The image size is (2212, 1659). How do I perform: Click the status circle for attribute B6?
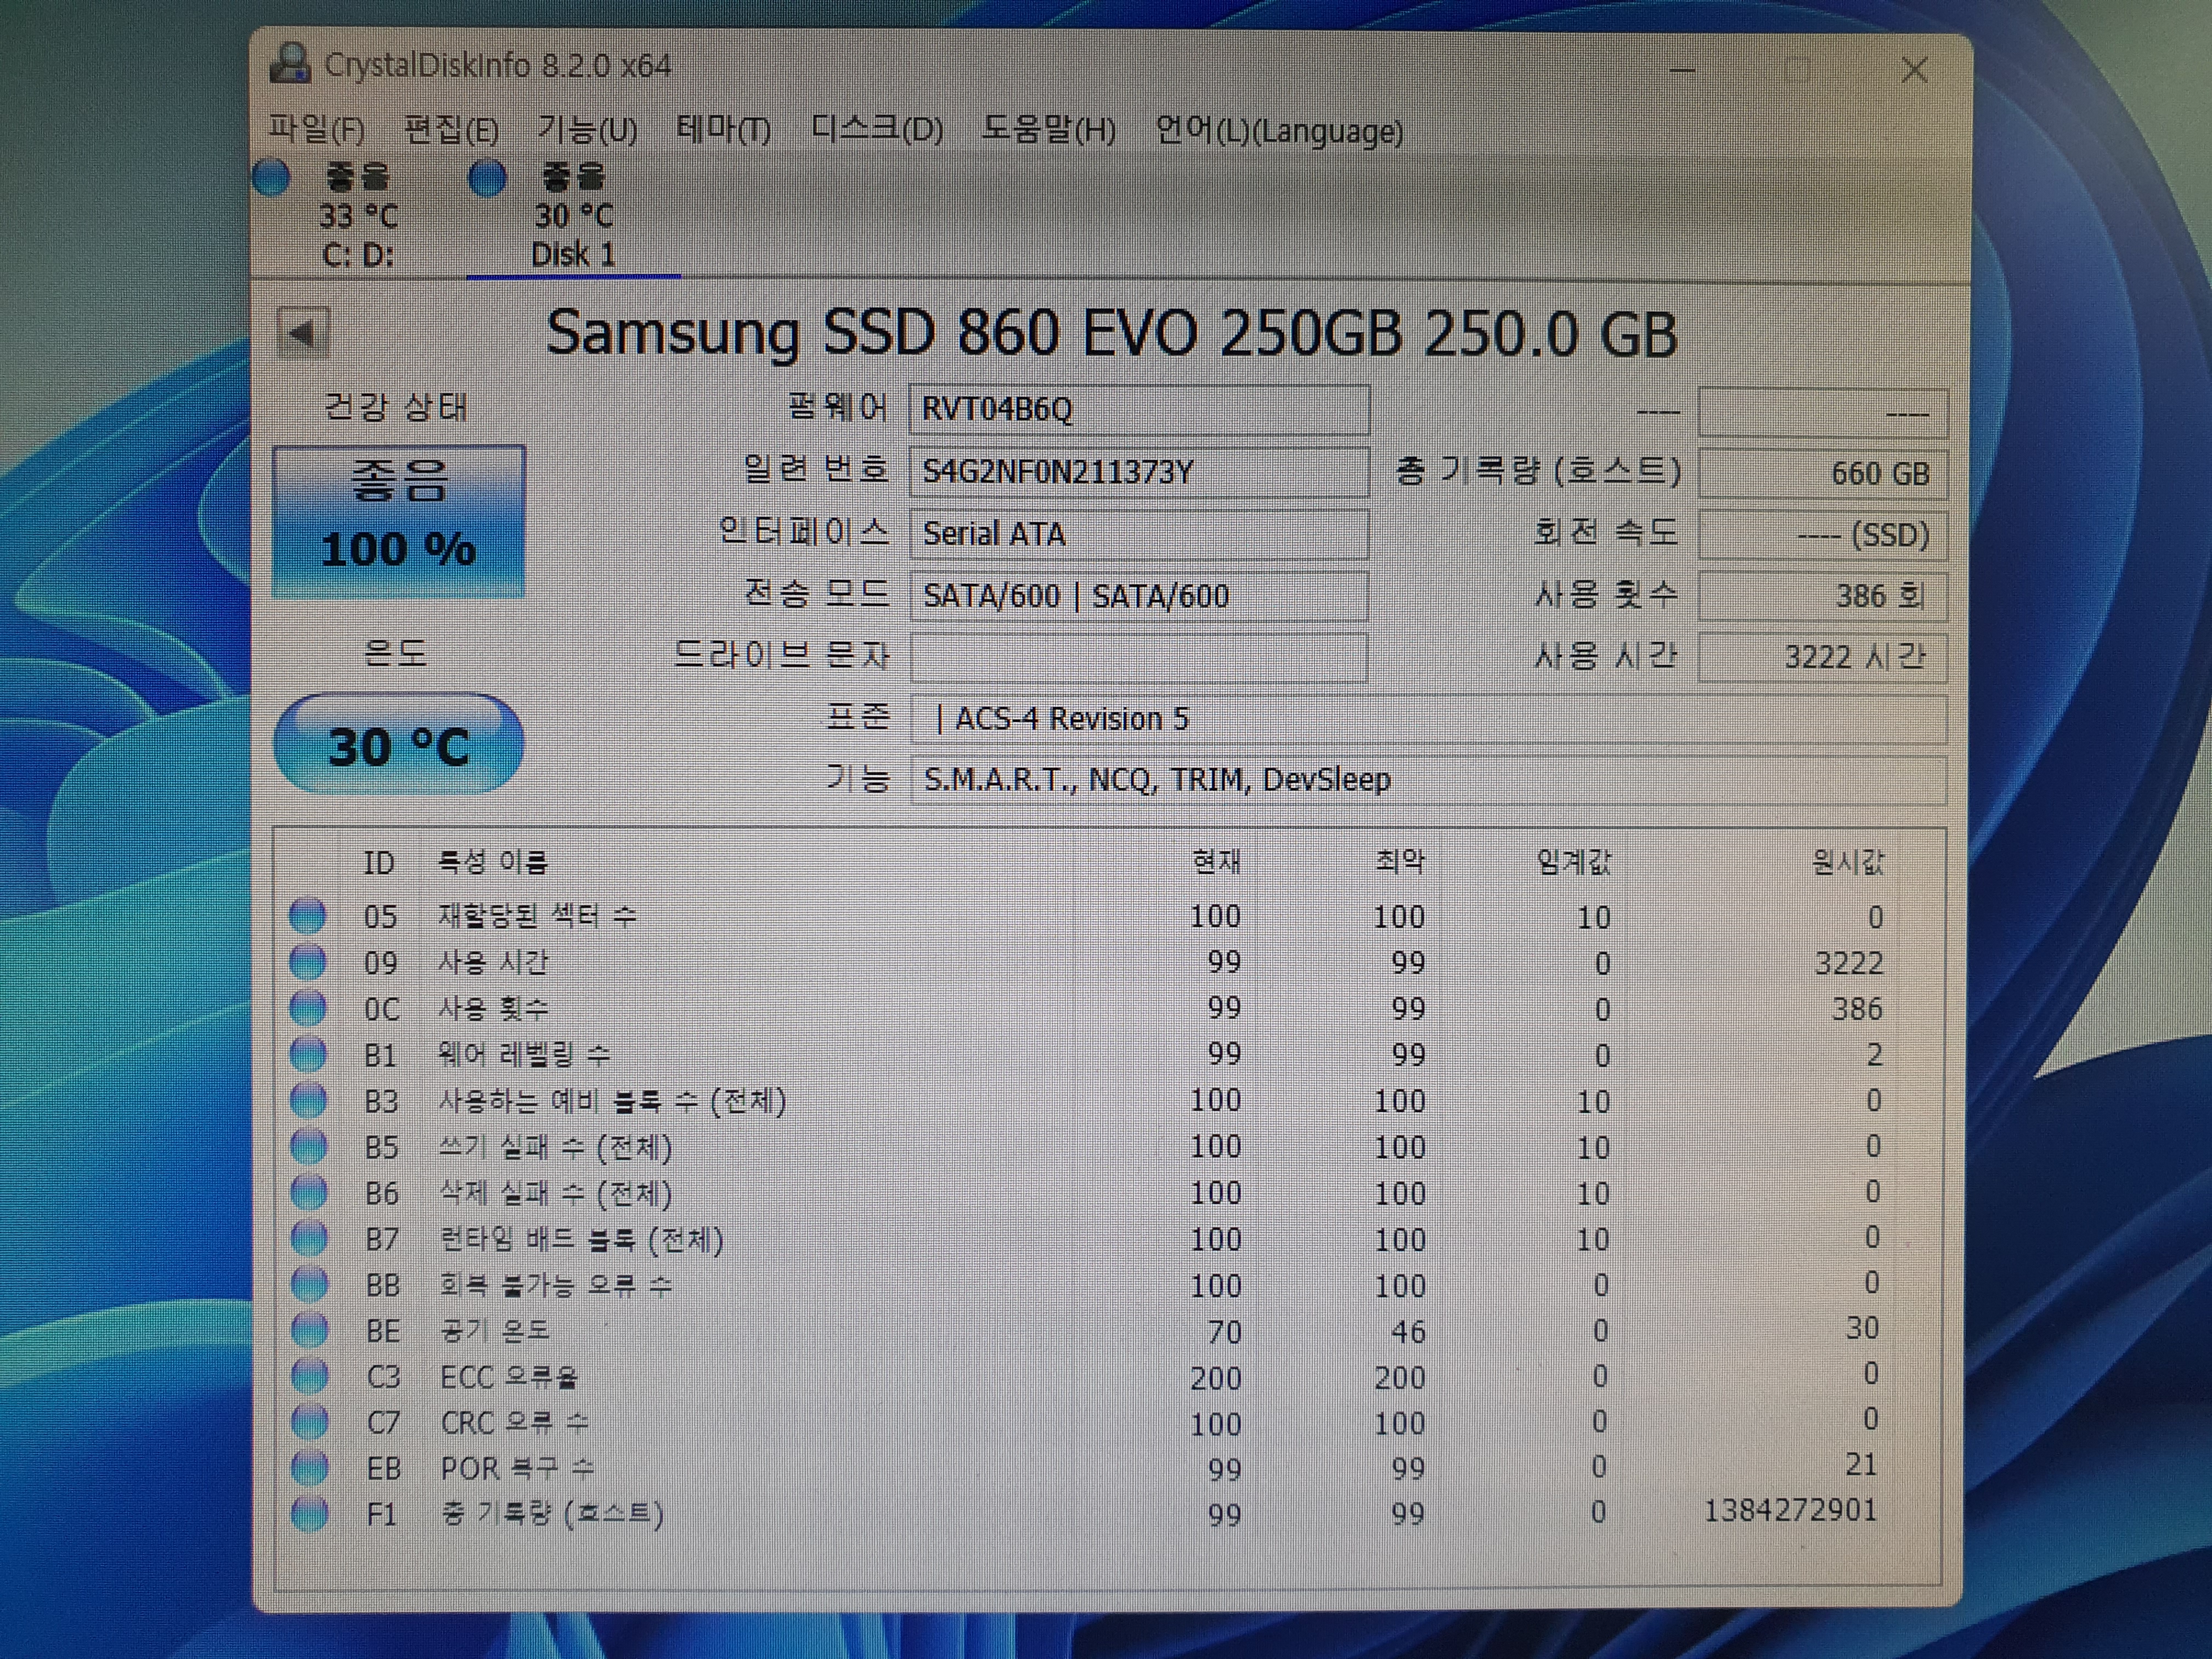(x=308, y=1192)
